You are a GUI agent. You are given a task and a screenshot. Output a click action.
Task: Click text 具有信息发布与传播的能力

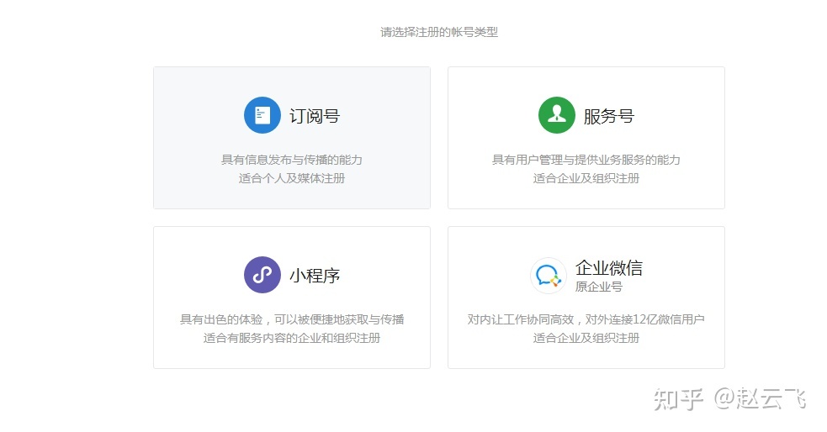click(292, 160)
